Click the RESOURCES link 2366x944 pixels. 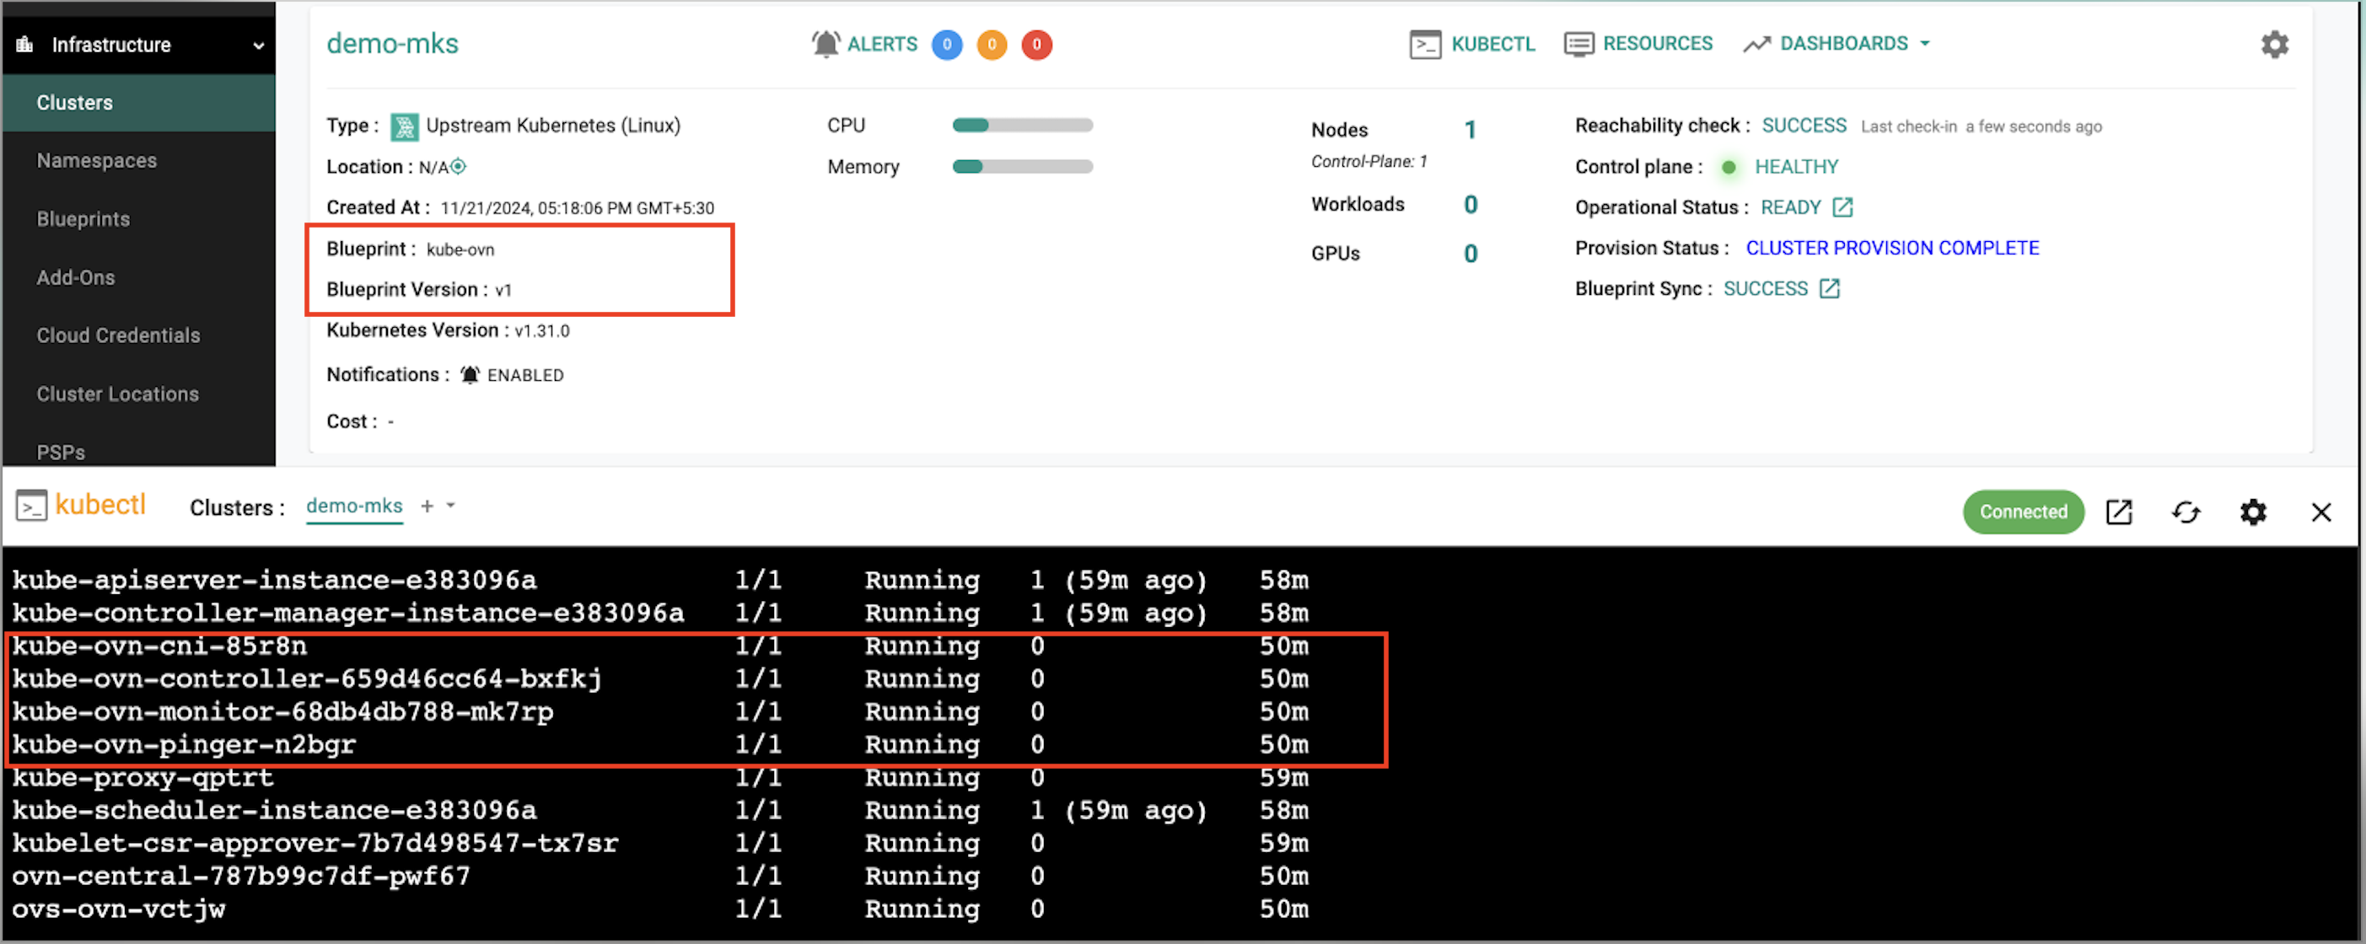[1657, 43]
